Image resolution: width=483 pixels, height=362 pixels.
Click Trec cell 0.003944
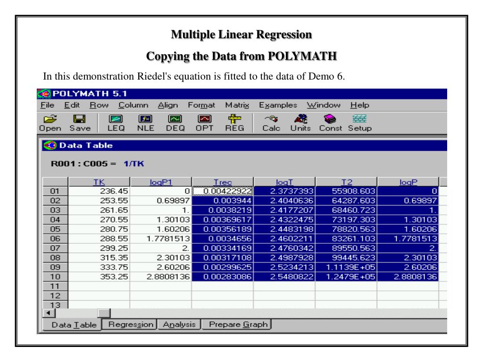click(x=223, y=201)
